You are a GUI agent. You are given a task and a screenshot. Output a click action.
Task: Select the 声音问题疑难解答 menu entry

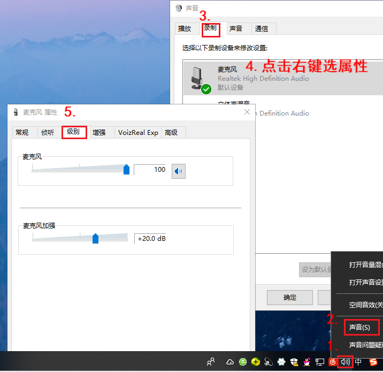tap(357, 345)
